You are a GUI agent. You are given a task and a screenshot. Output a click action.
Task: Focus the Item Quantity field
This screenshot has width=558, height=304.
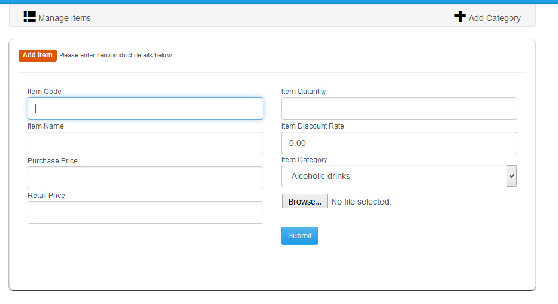pos(399,108)
